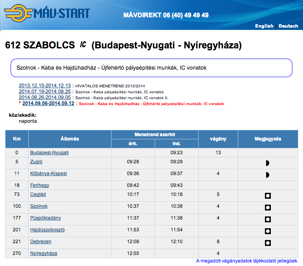Click the red Szolnok - Kaba és Hajdúhadház period description
This screenshot has height=266, width=303.
[151, 104]
